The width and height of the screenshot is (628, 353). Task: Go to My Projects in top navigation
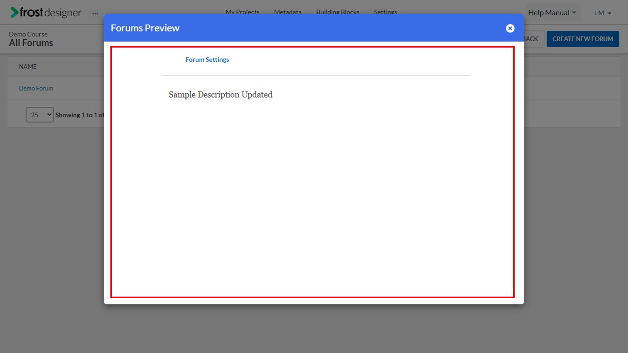tap(242, 12)
